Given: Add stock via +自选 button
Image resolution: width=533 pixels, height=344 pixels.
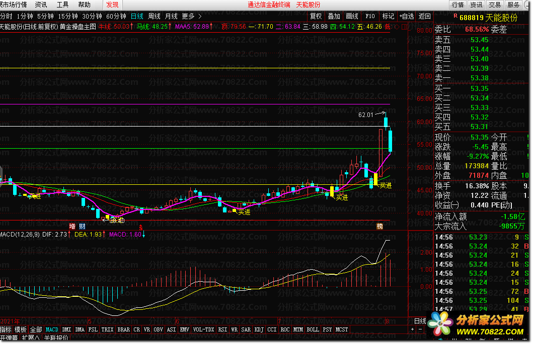Looking at the screenshot, I should (x=407, y=16).
